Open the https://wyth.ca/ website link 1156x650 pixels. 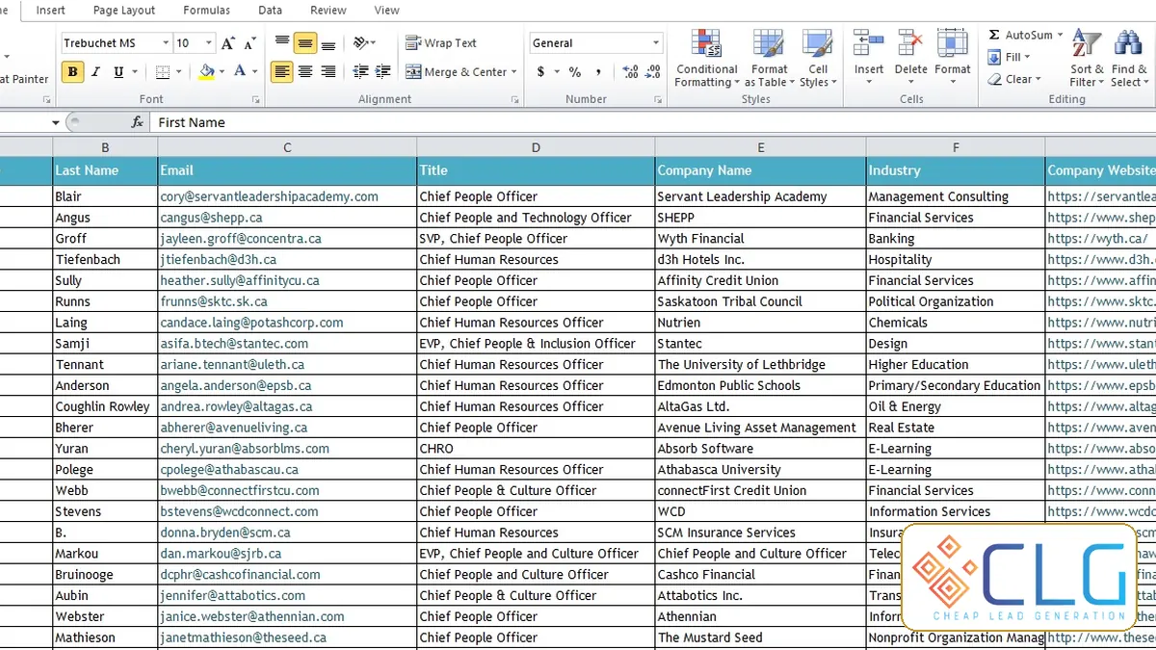point(1097,239)
